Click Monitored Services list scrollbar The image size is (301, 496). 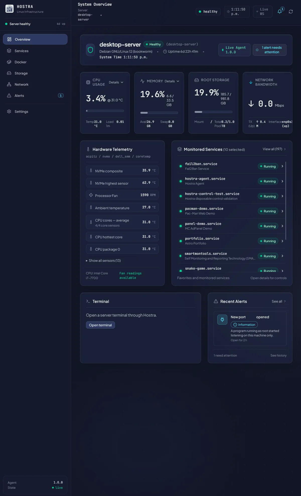286,201
